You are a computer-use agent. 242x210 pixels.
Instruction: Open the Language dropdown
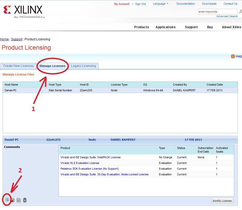[x=161, y=4]
